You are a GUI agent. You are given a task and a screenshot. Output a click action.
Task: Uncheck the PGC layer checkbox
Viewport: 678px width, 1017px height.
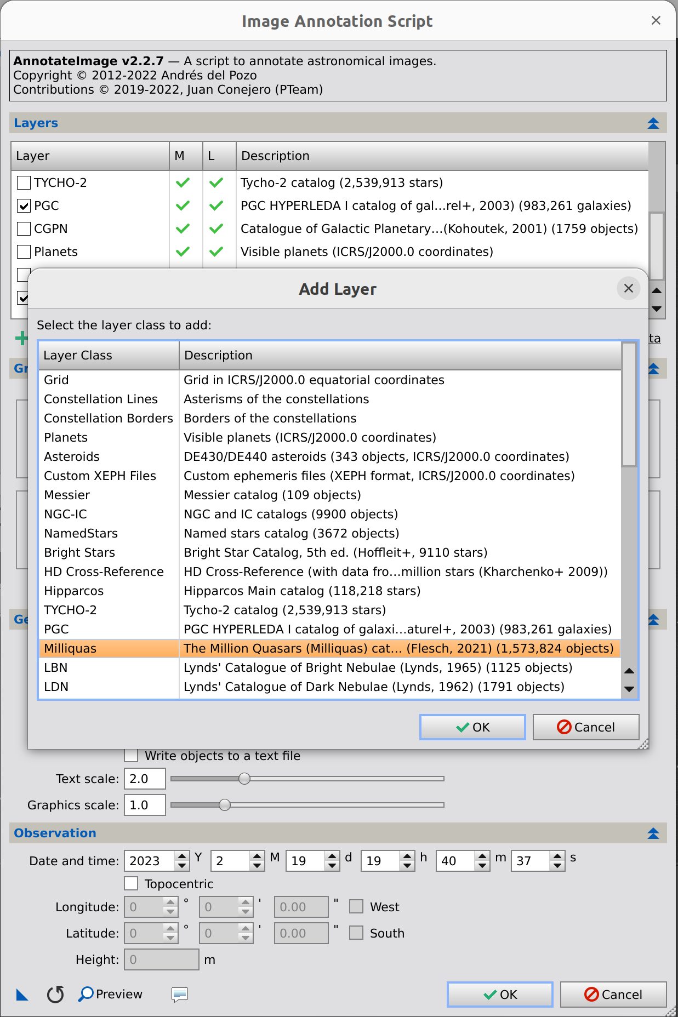(24, 205)
